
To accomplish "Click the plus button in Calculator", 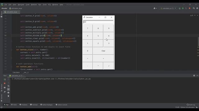I will pos(87,58).
